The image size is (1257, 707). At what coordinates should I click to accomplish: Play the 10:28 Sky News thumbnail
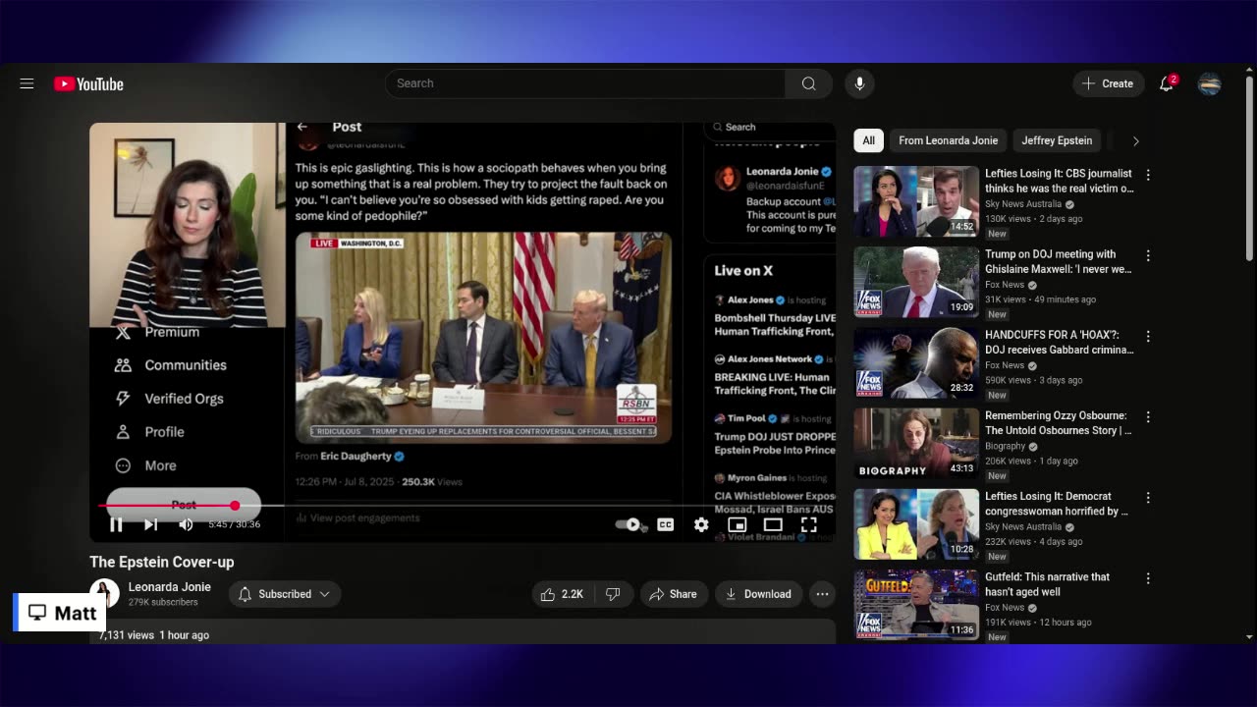[x=916, y=525]
